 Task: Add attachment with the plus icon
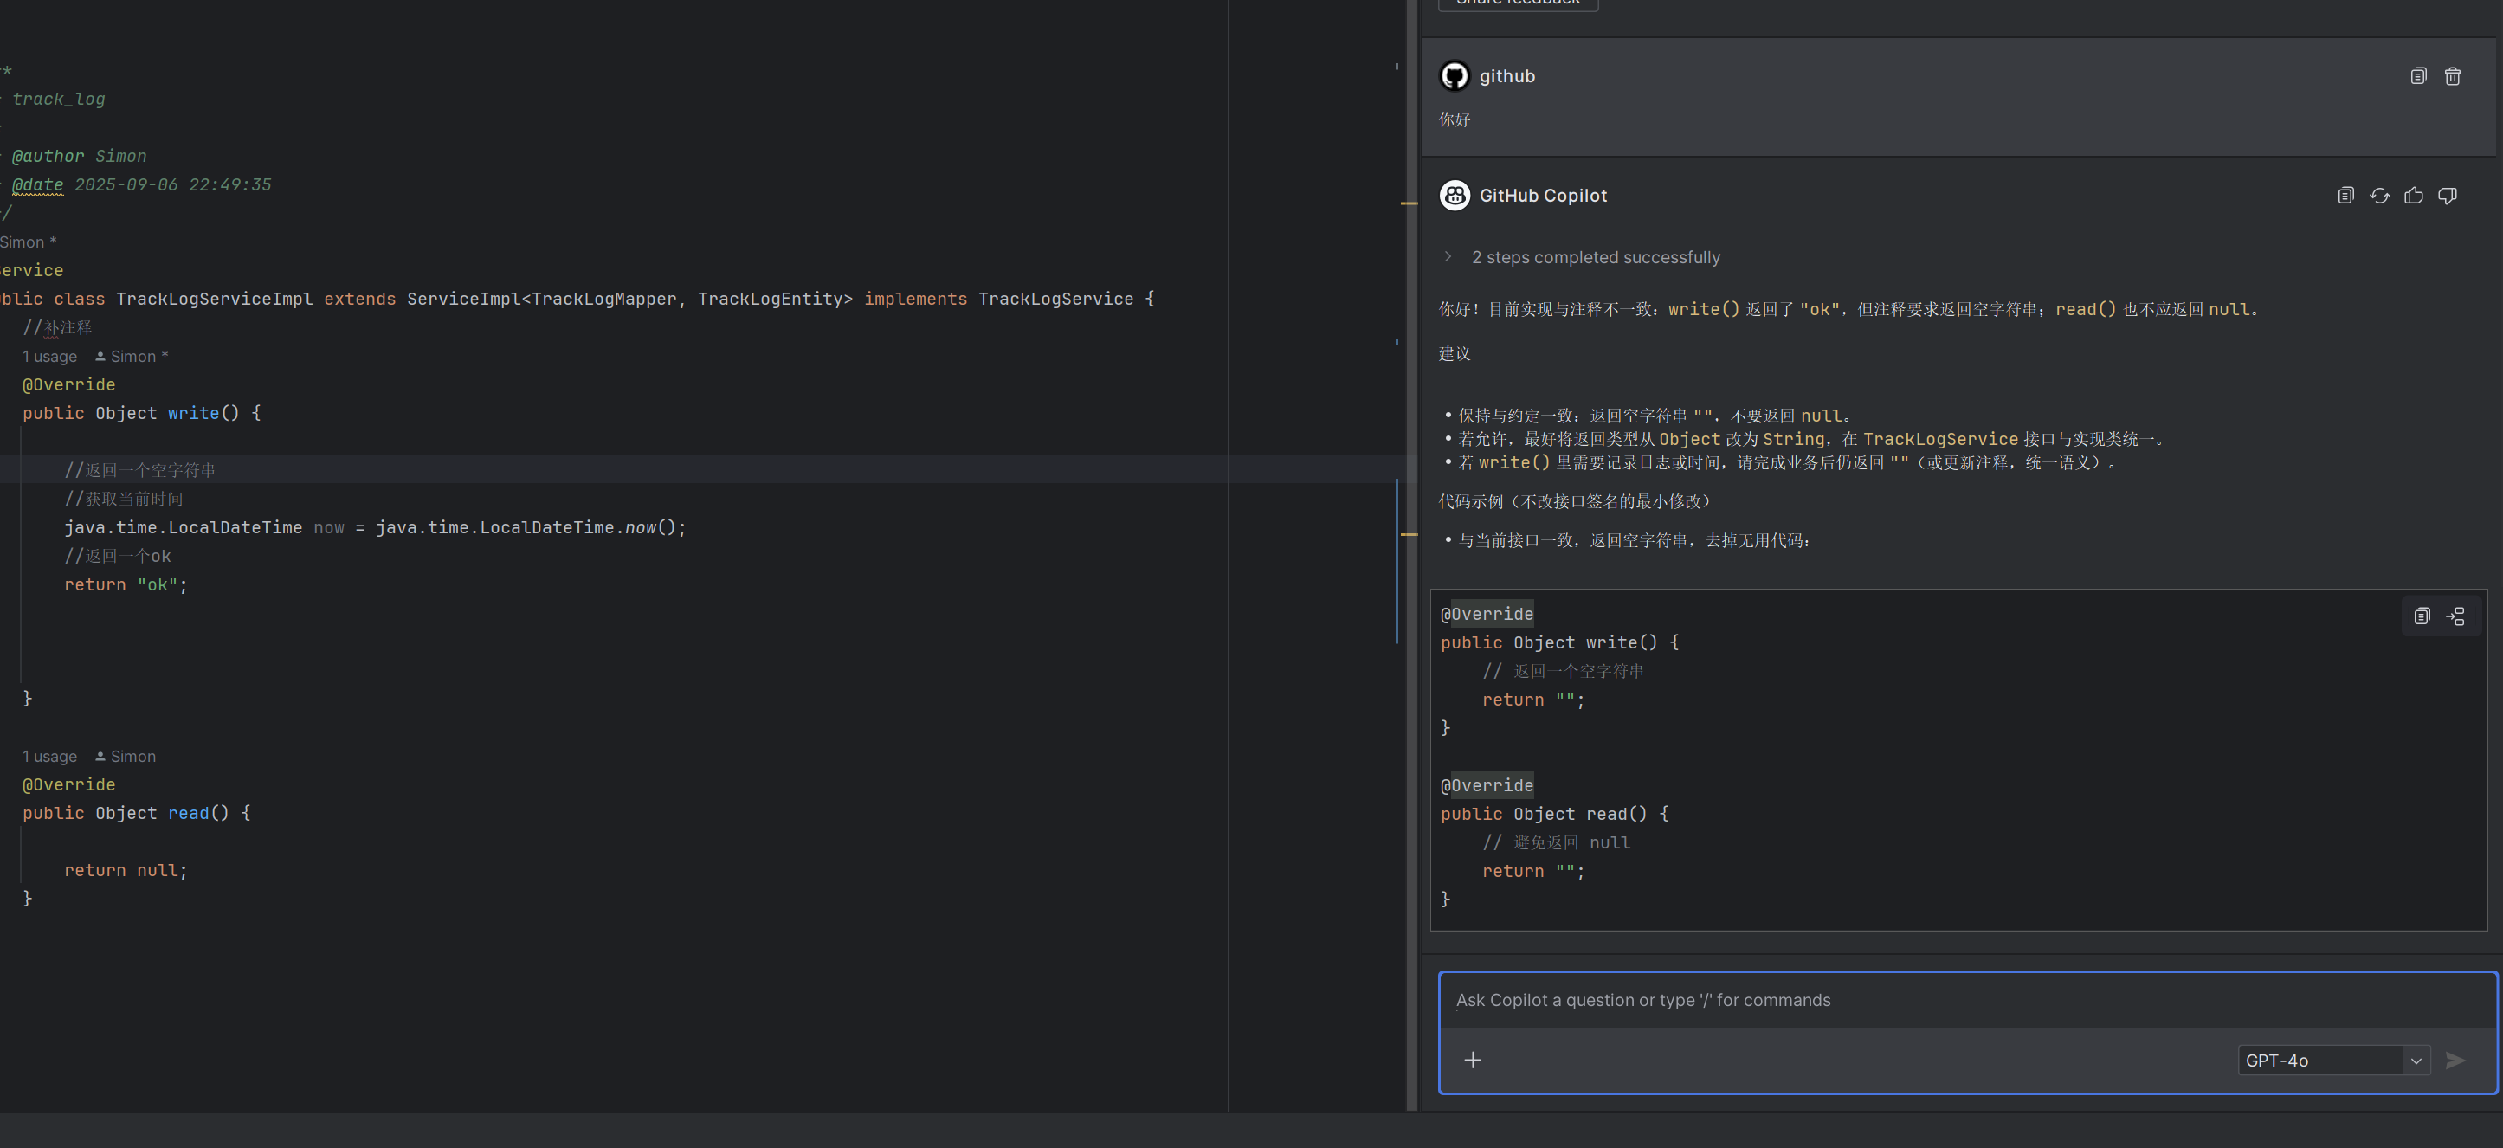pos(1473,1060)
